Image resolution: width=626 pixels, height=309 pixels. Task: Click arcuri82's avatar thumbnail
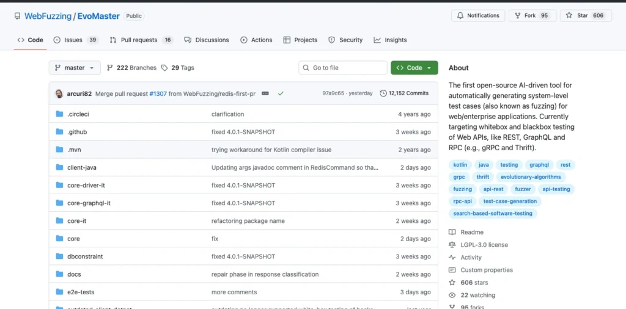tap(59, 93)
